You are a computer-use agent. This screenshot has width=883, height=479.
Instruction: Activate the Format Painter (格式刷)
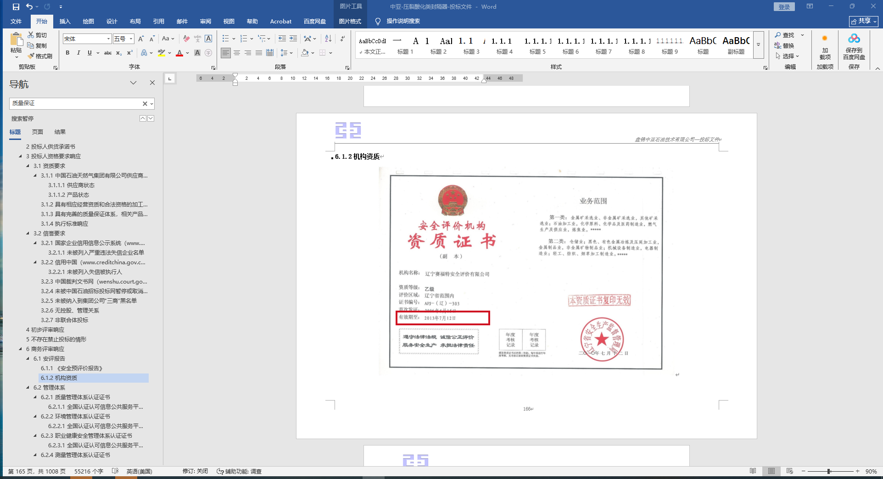40,56
